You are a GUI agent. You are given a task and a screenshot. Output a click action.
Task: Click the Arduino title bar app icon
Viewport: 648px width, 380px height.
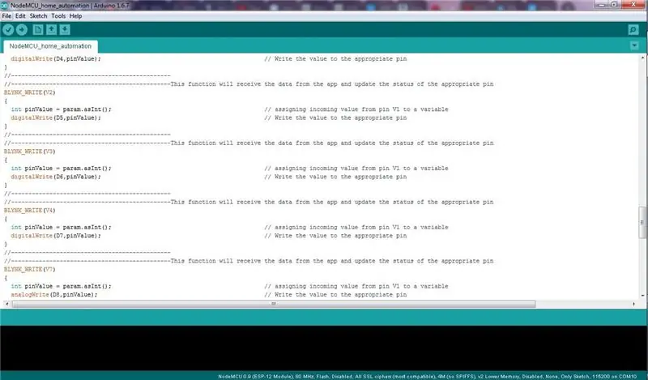pyautogui.click(x=5, y=6)
